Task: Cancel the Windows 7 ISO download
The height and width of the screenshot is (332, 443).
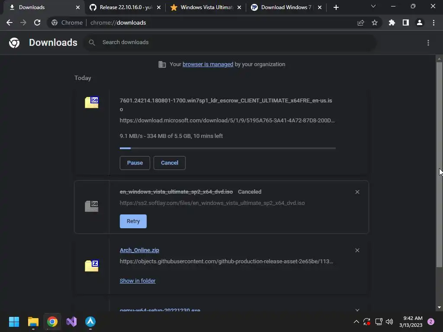Action: pyautogui.click(x=170, y=163)
